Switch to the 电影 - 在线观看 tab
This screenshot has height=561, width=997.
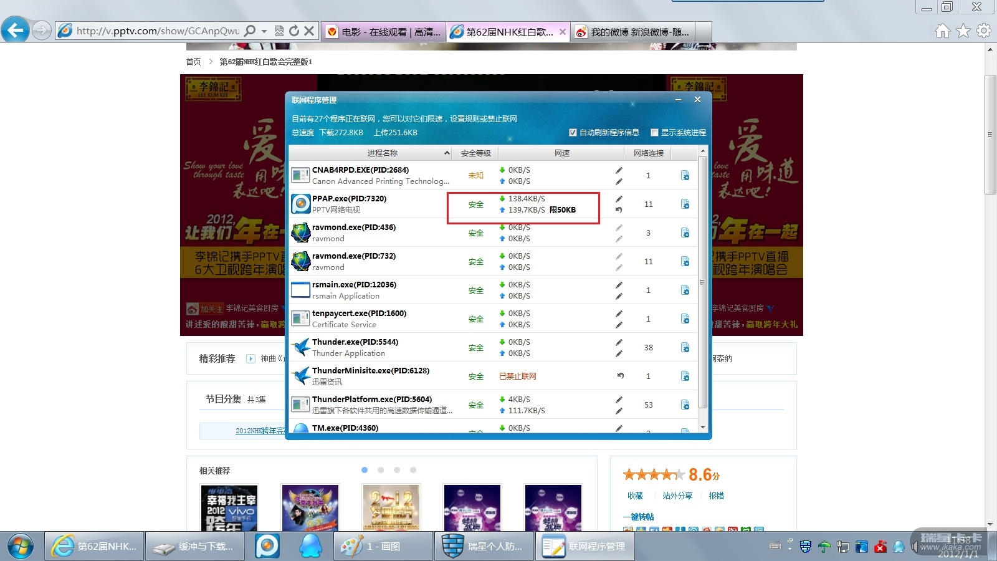point(384,32)
